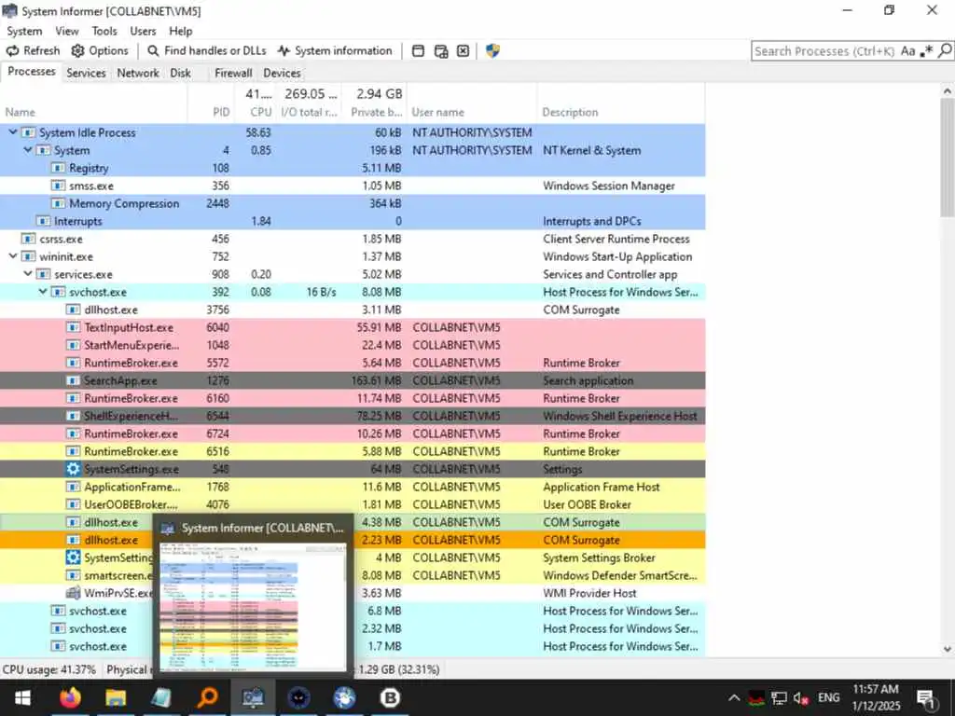The image size is (955, 716).
Task: Click CPU usage status bar entry
Action: coord(49,669)
